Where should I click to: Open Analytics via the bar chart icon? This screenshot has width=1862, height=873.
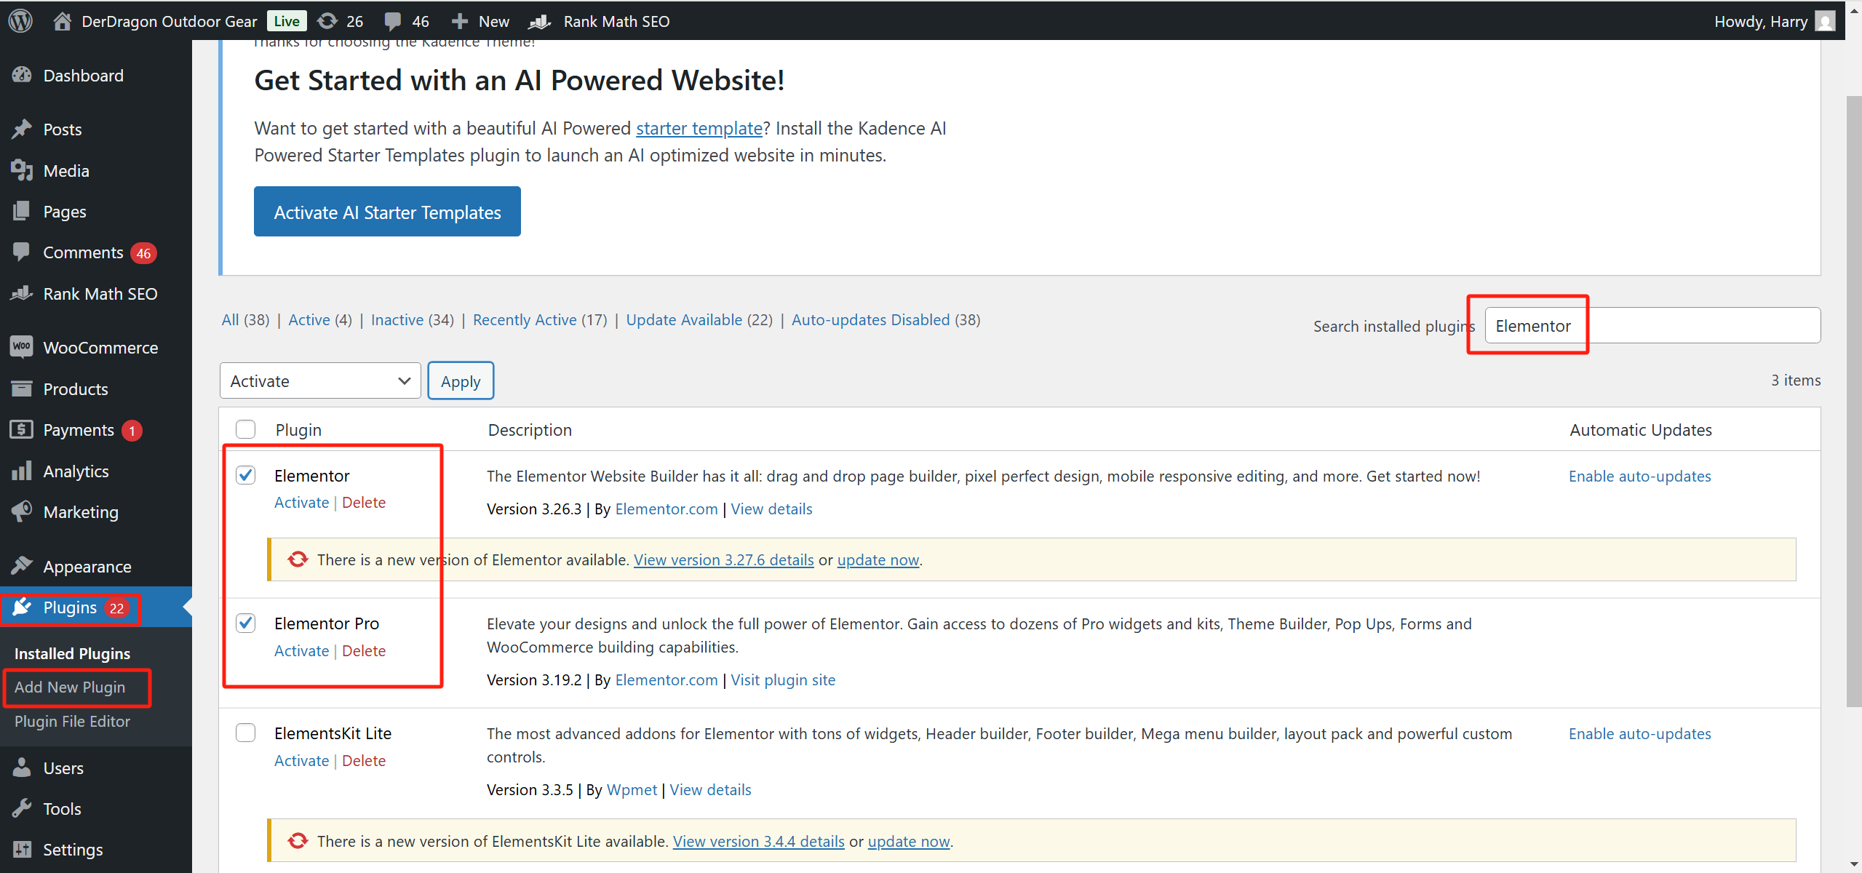23,471
